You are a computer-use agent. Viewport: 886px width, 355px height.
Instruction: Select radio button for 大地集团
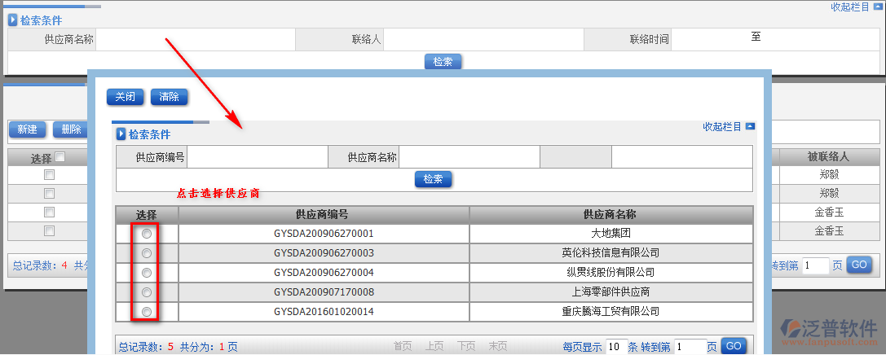click(147, 234)
